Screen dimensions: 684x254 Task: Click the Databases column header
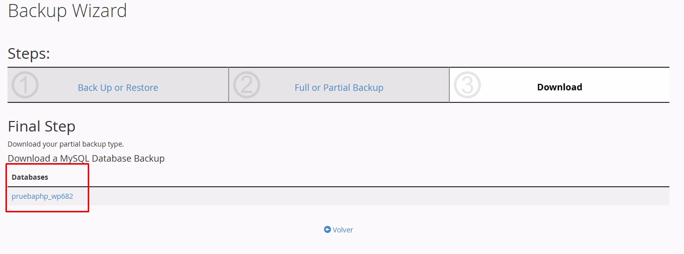pos(30,177)
